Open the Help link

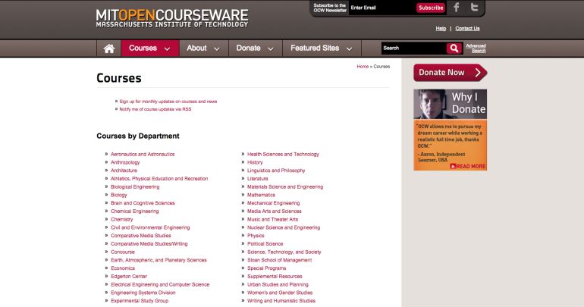click(441, 28)
